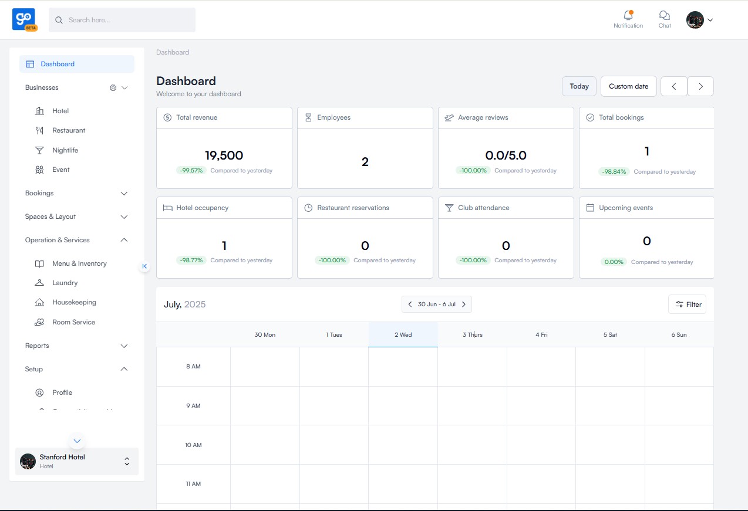Click the Menu & Inventory book icon

[x=39, y=263]
